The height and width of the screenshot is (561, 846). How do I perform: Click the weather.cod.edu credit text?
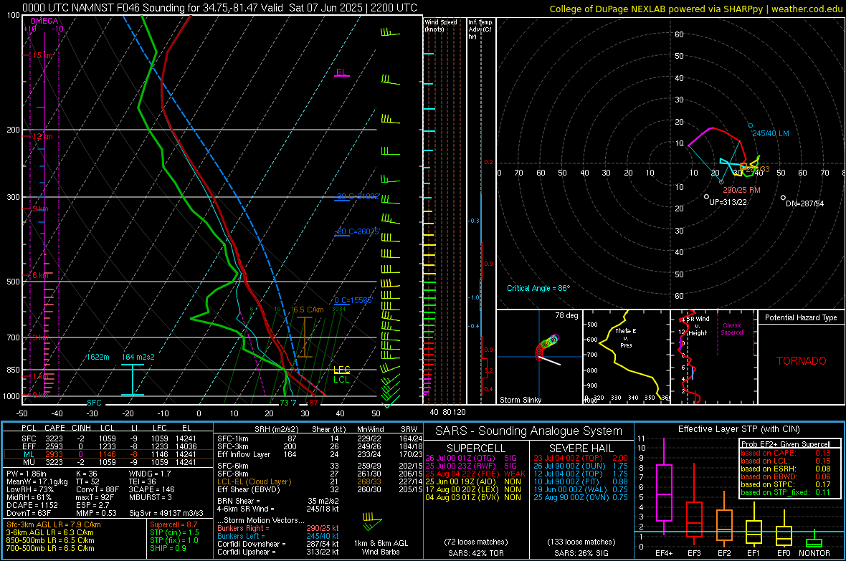coord(807,9)
